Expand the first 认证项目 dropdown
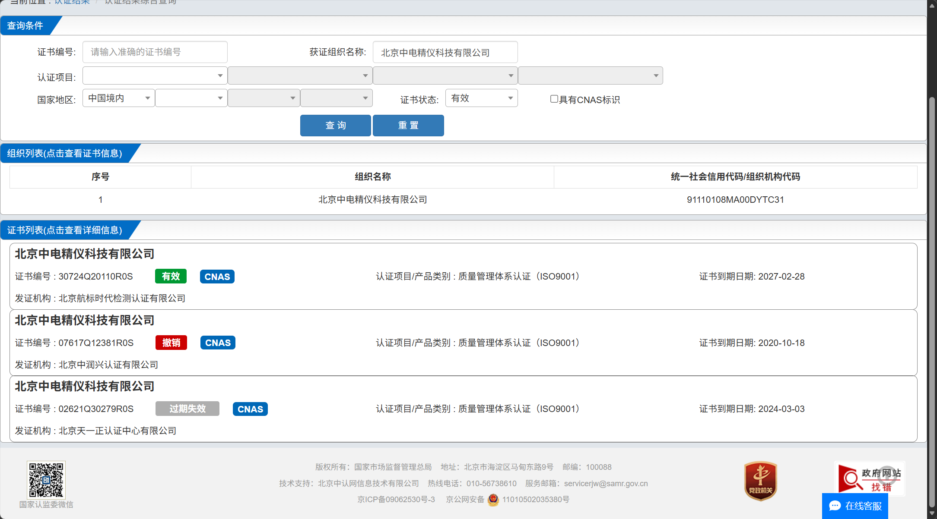937x519 pixels. click(155, 76)
